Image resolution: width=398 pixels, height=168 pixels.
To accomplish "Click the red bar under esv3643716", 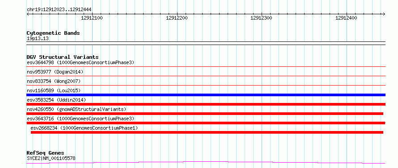I will click(x=206, y=123).
